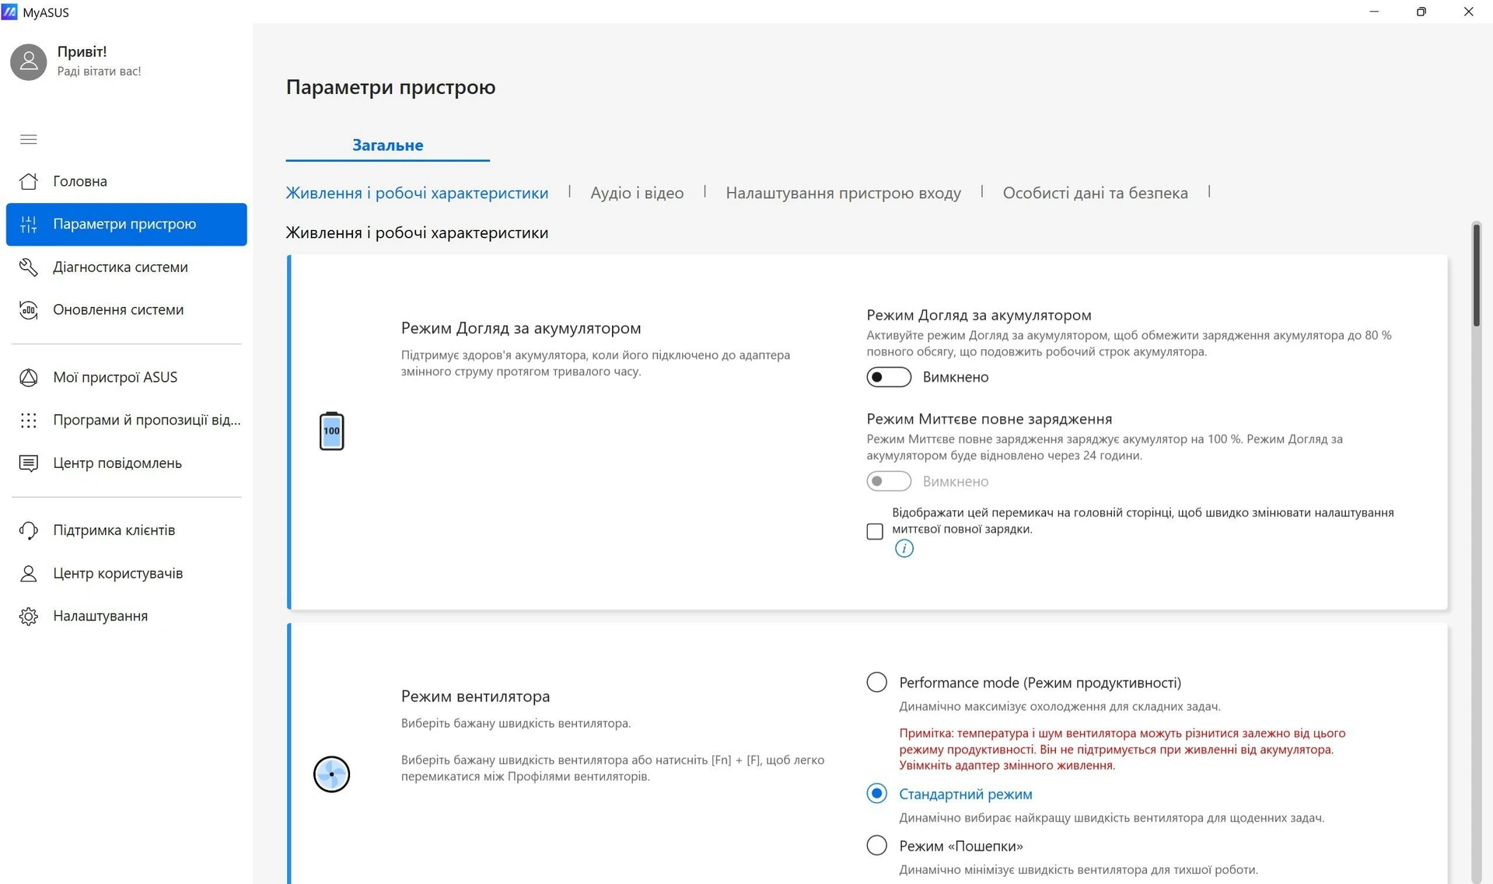Click the Привіт! greeting text
This screenshot has height=884, width=1493.
82,52
